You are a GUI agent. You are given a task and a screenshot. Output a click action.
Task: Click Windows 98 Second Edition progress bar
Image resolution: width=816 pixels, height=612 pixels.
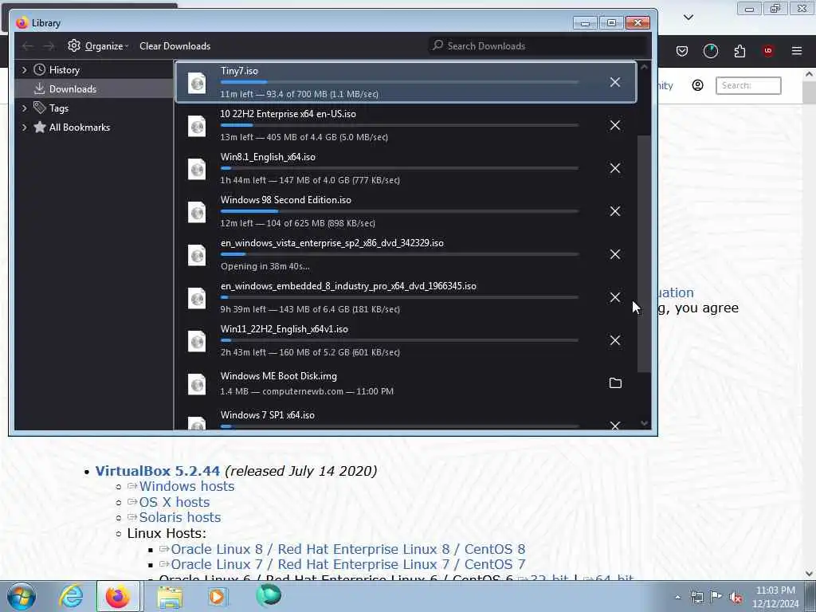[399, 211]
